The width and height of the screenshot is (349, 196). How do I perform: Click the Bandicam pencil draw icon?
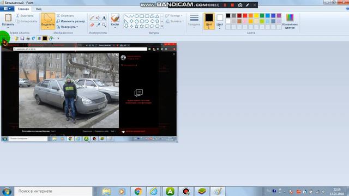click(x=248, y=5)
